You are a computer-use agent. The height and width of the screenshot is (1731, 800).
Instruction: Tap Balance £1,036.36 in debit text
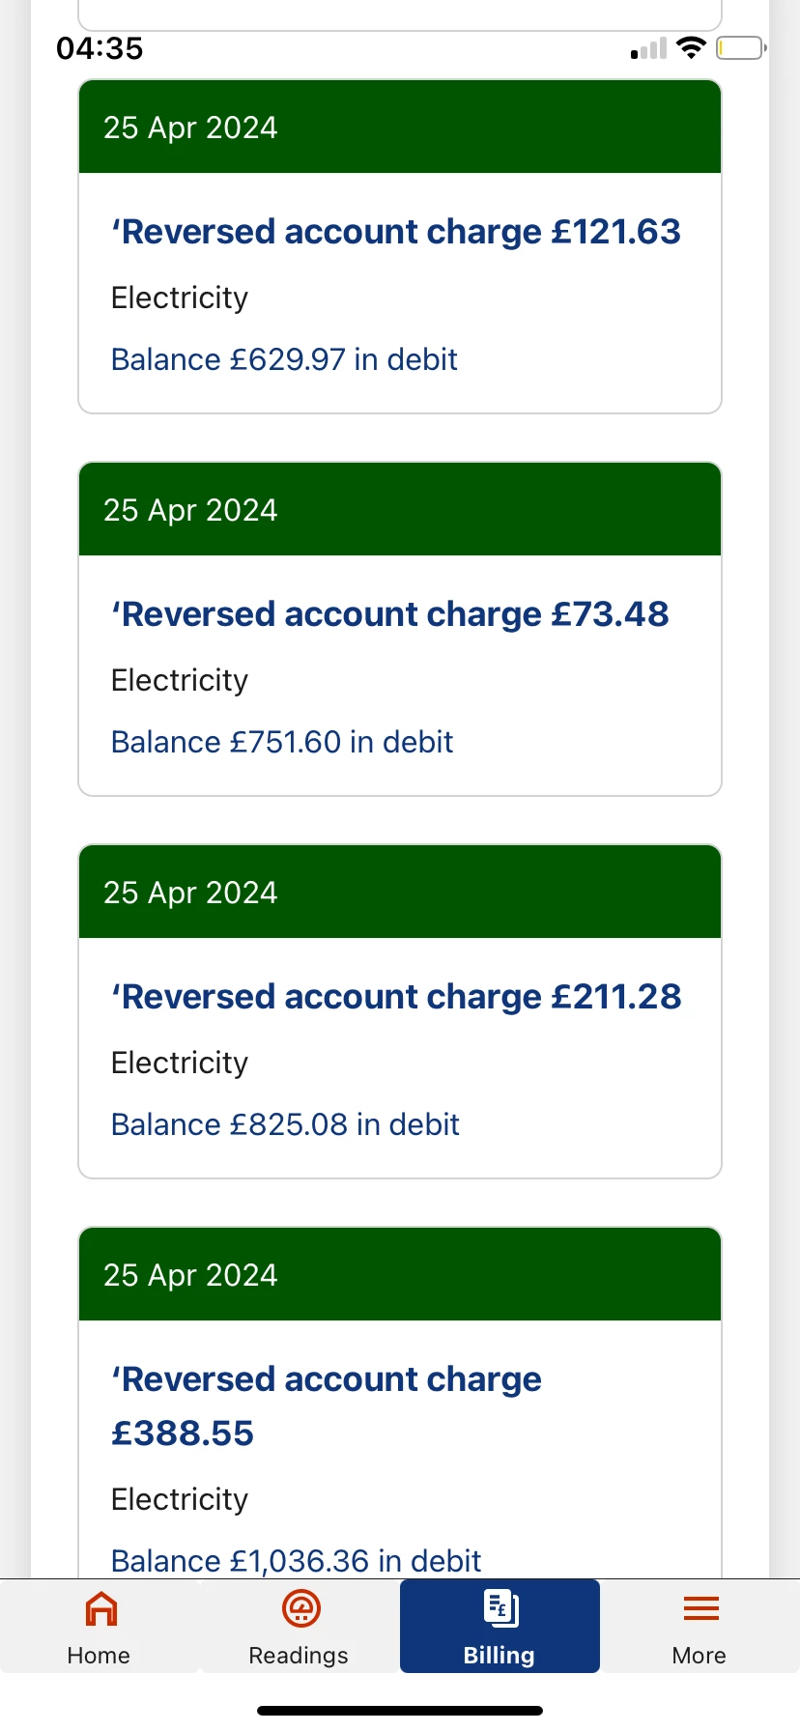pos(296,1560)
